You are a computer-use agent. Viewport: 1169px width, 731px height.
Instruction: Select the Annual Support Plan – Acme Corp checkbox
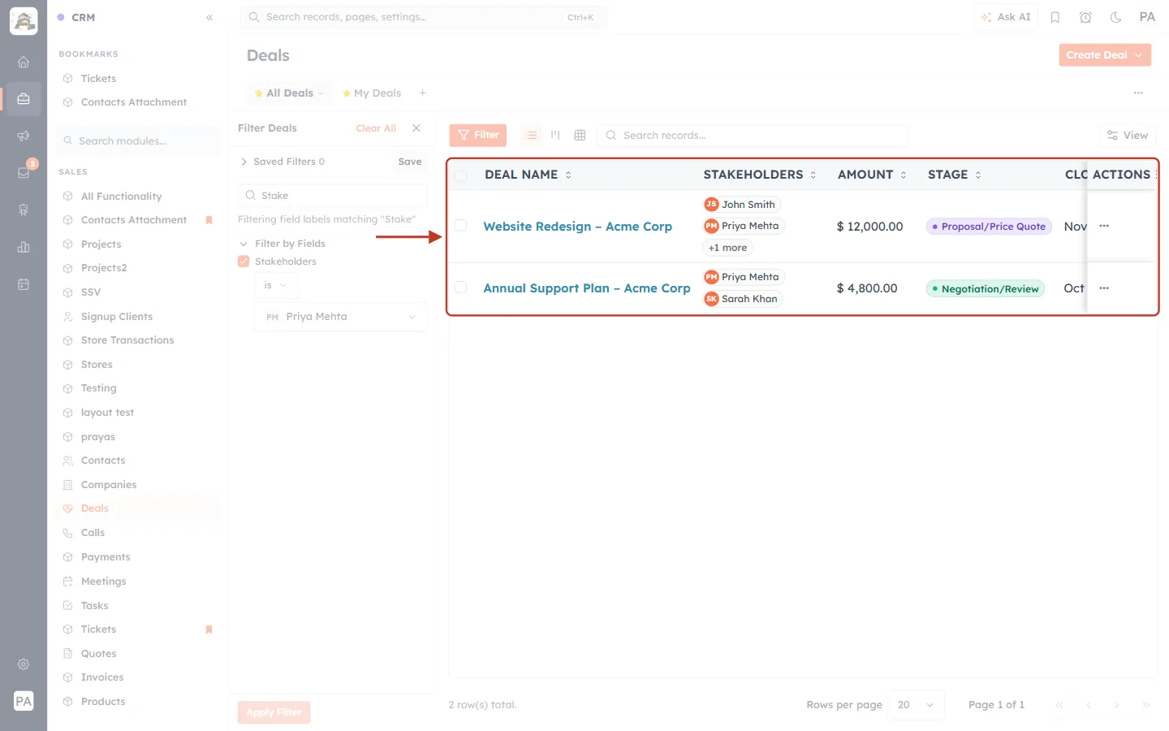point(461,288)
